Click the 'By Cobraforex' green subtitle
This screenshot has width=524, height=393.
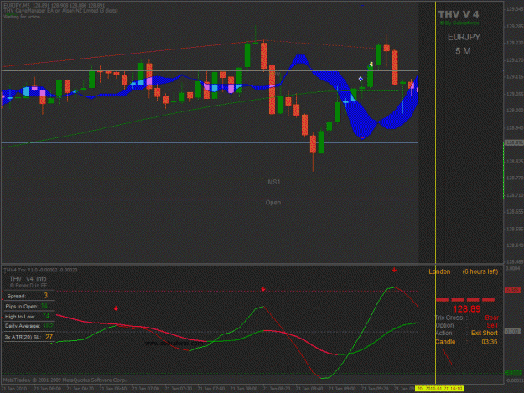459,23
